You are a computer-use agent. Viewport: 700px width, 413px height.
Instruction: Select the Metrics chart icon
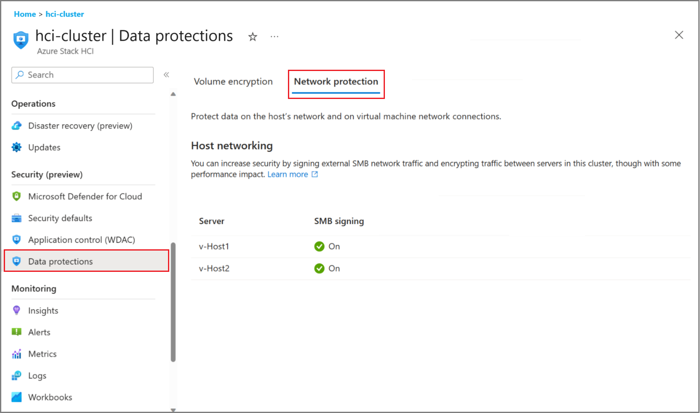click(x=17, y=354)
